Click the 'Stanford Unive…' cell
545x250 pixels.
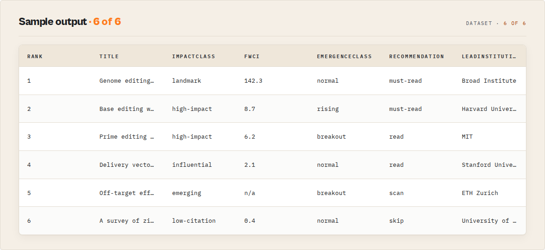point(489,165)
